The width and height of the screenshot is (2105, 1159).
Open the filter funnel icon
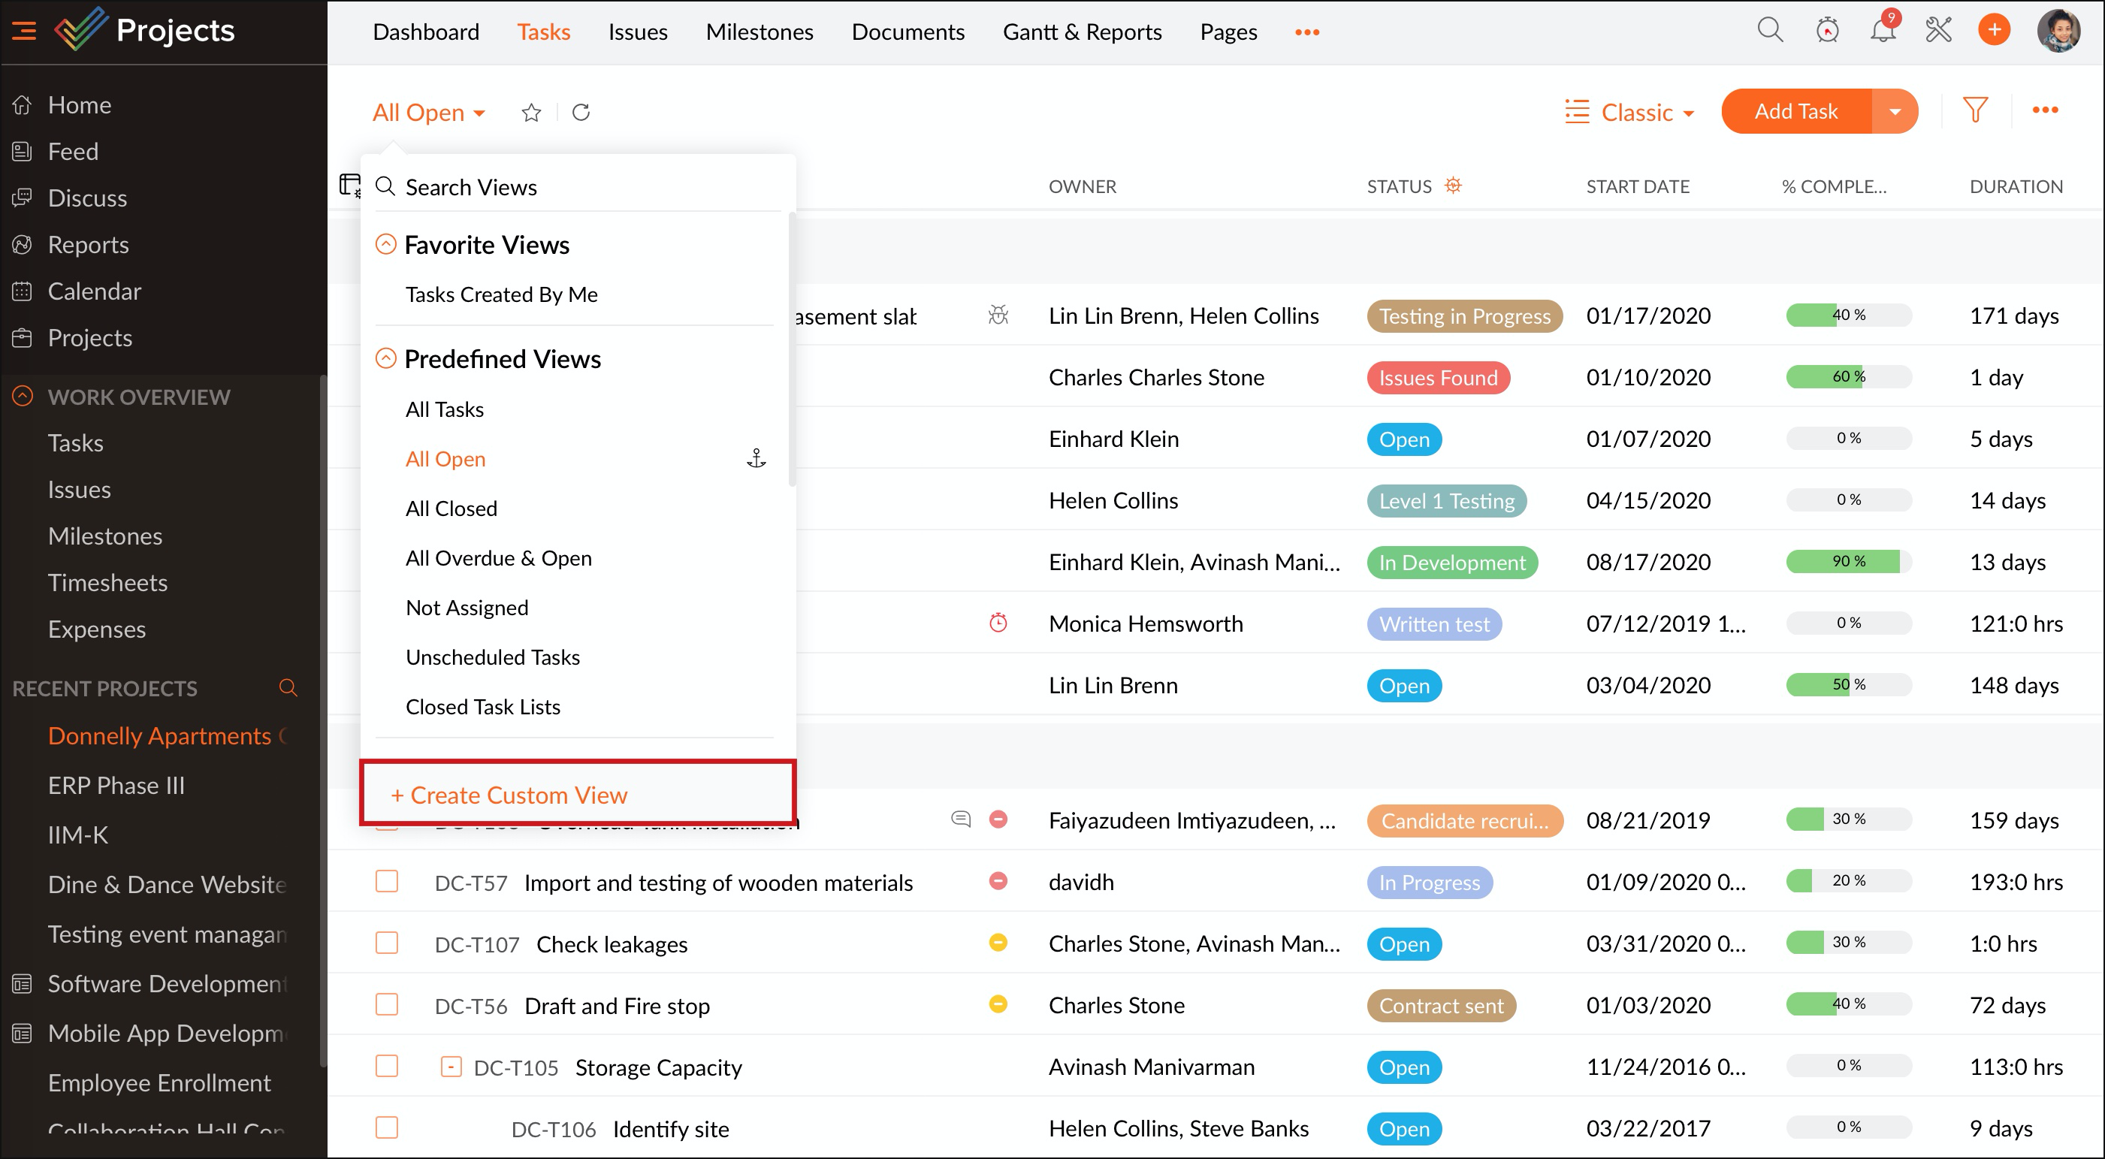click(x=1975, y=110)
